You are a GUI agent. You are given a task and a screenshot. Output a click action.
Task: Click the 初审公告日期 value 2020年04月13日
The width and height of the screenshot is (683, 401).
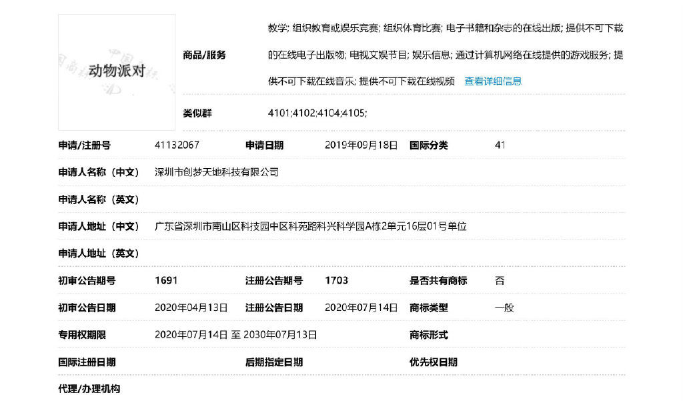[191, 308]
